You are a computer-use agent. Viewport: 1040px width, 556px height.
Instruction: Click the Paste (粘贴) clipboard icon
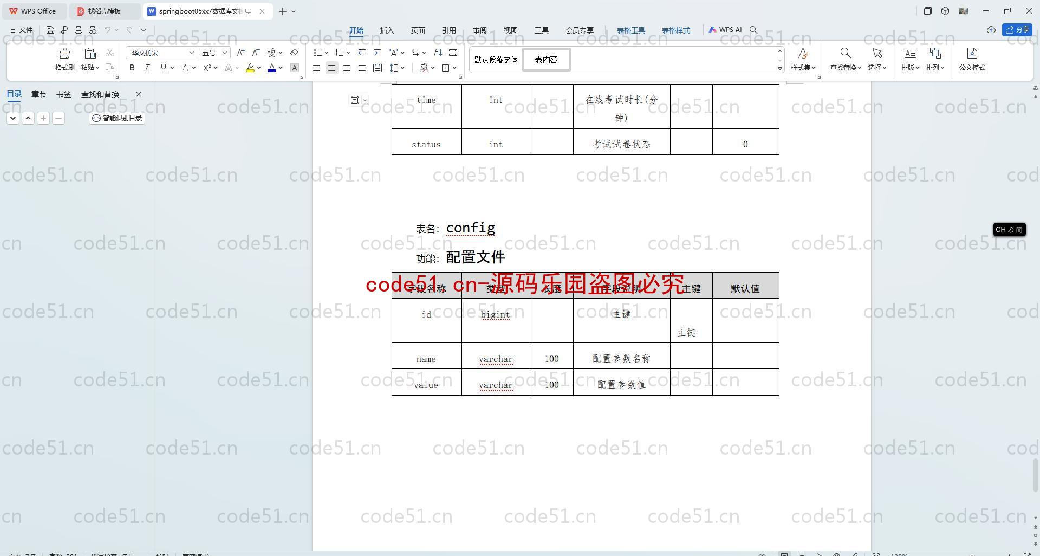(90, 53)
